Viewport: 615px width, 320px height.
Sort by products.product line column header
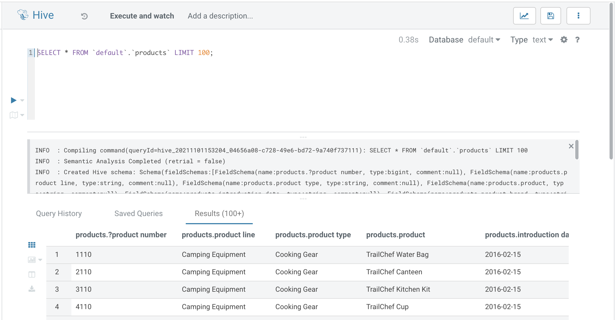click(218, 235)
